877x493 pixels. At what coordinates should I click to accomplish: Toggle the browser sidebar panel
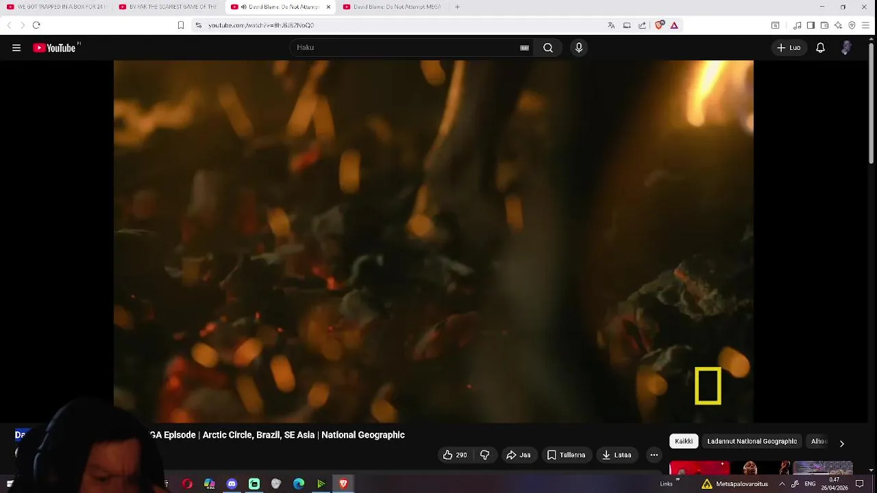click(811, 25)
